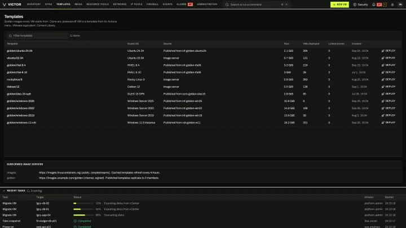Deploy the golden/rhel-8.10 template

(389, 73)
